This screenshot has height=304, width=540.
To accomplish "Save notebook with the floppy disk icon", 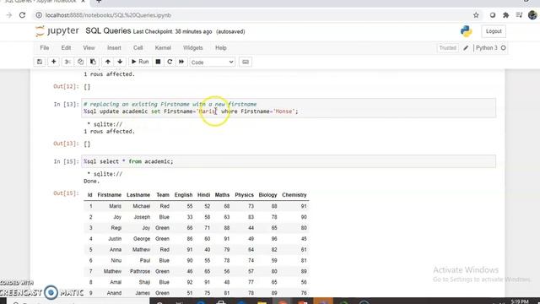I will pos(40,62).
